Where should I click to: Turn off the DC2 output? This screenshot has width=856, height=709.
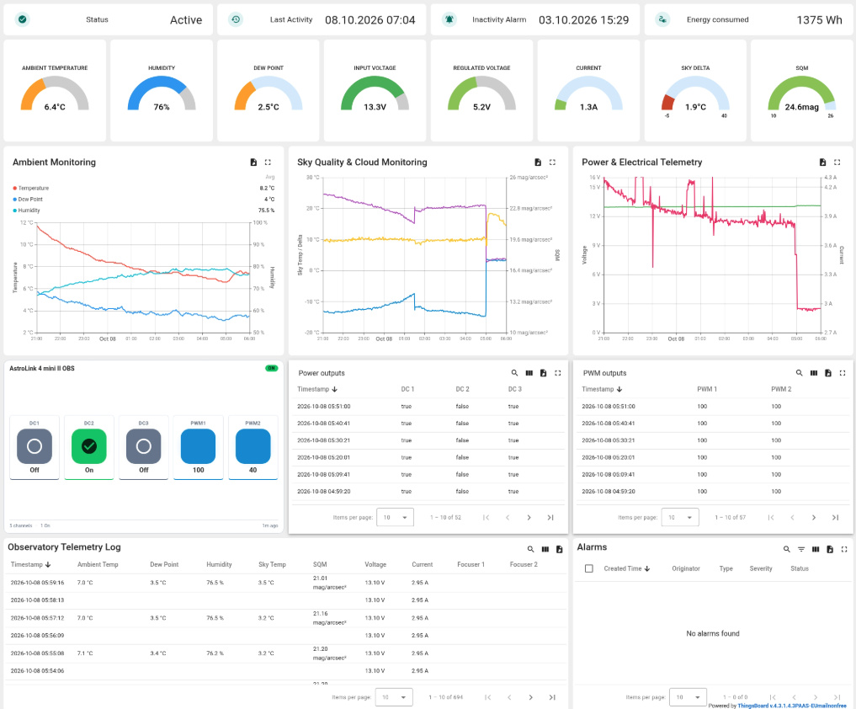pos(89,446)
